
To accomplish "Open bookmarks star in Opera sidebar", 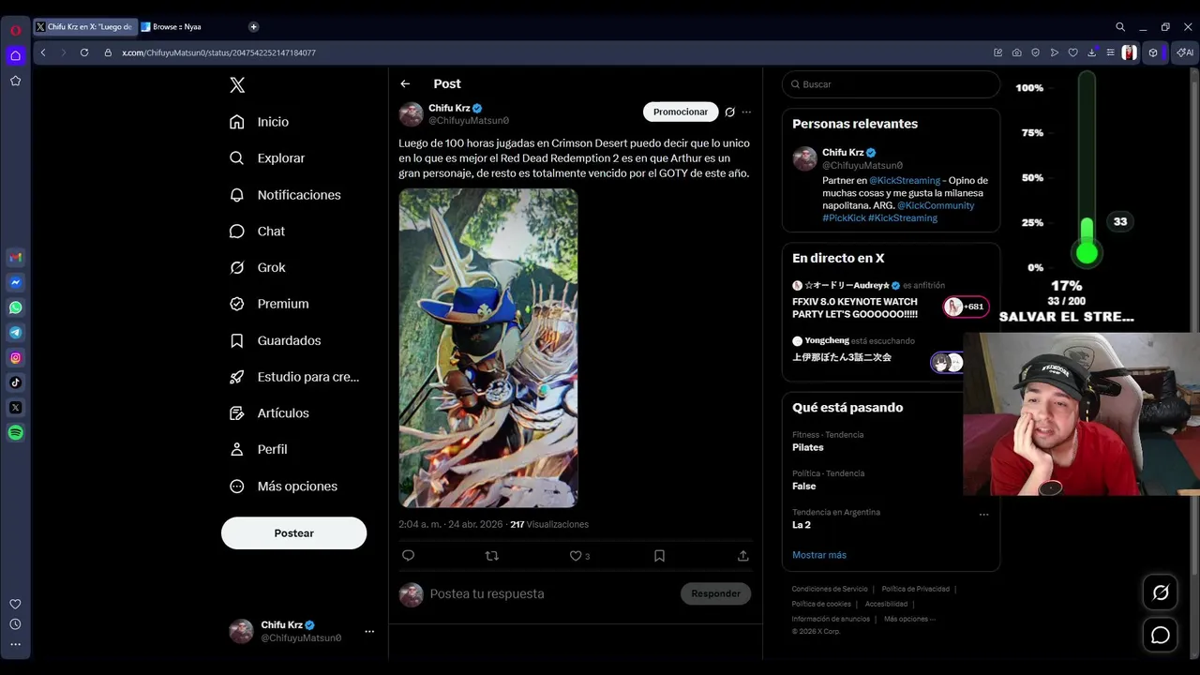I will coord(15,81).
